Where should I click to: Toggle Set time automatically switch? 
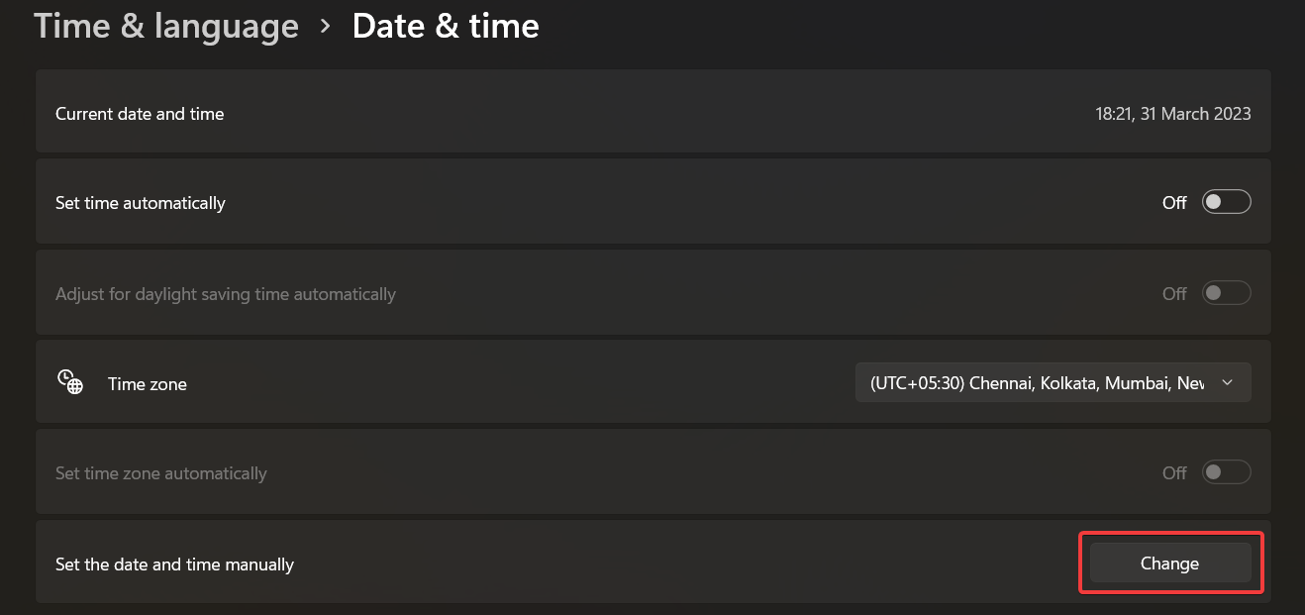(x=1226, y=202)
